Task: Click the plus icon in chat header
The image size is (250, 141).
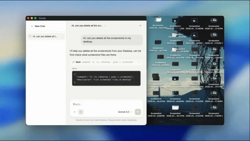Action: (140, 26)
